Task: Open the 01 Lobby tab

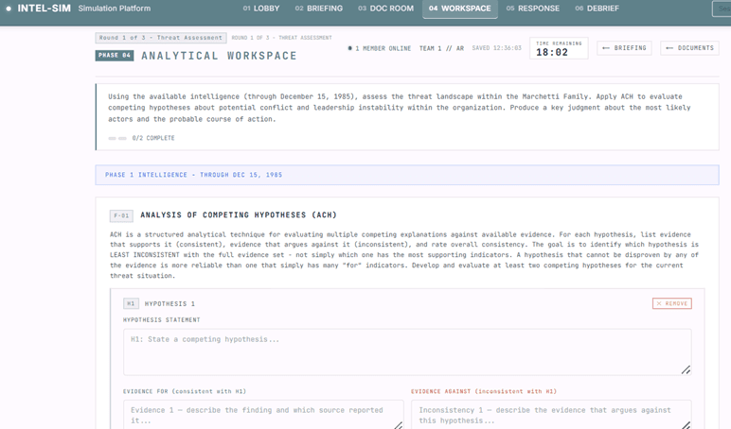Action: [x=261, y=9]
